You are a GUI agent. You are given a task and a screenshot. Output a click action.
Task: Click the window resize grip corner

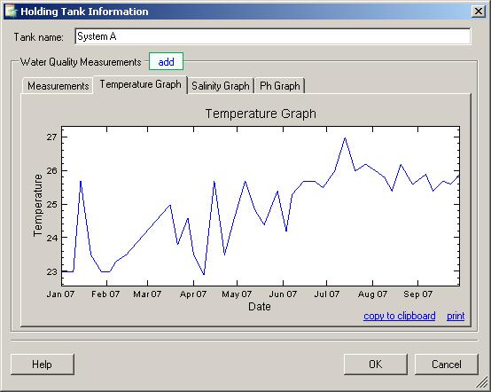pyautogui.click(x=483, y=384)
